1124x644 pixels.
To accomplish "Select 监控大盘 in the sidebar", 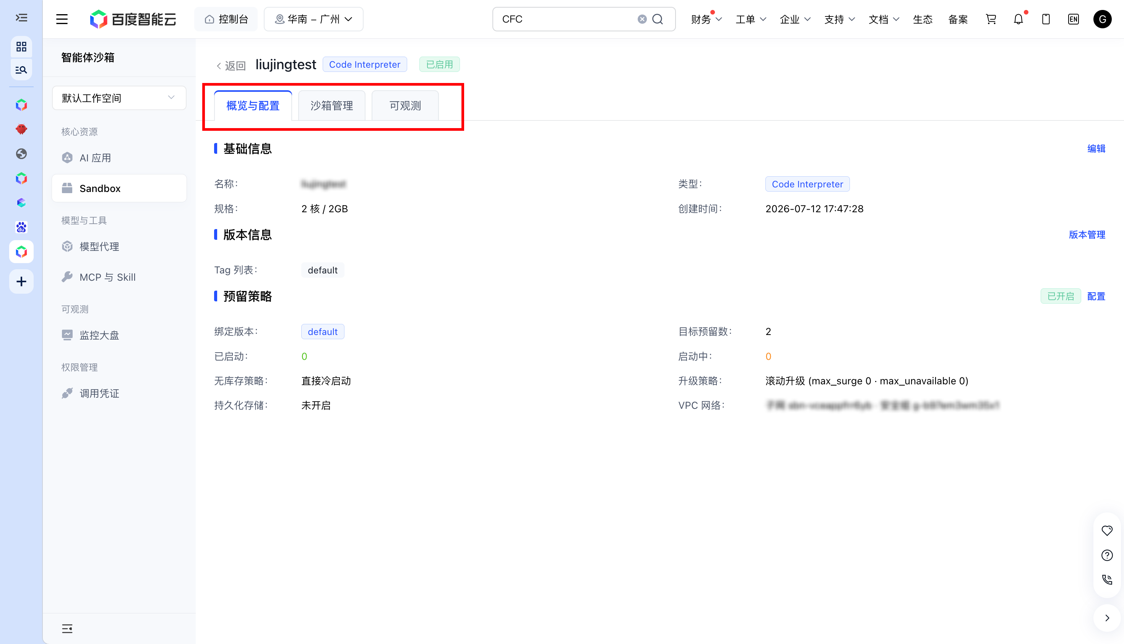I will click(99, 335).
